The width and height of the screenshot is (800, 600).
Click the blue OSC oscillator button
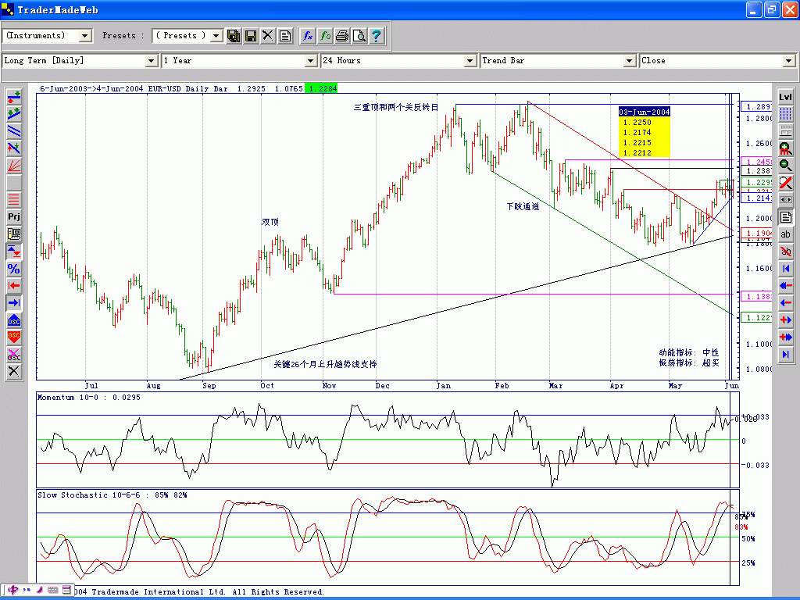[x=14, y=320]
